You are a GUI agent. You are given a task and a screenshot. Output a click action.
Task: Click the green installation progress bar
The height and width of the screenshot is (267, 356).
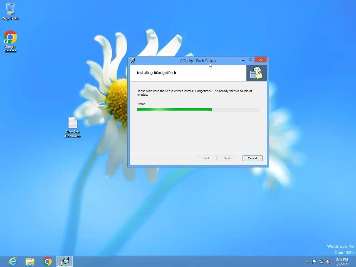[x=198, y=110]
